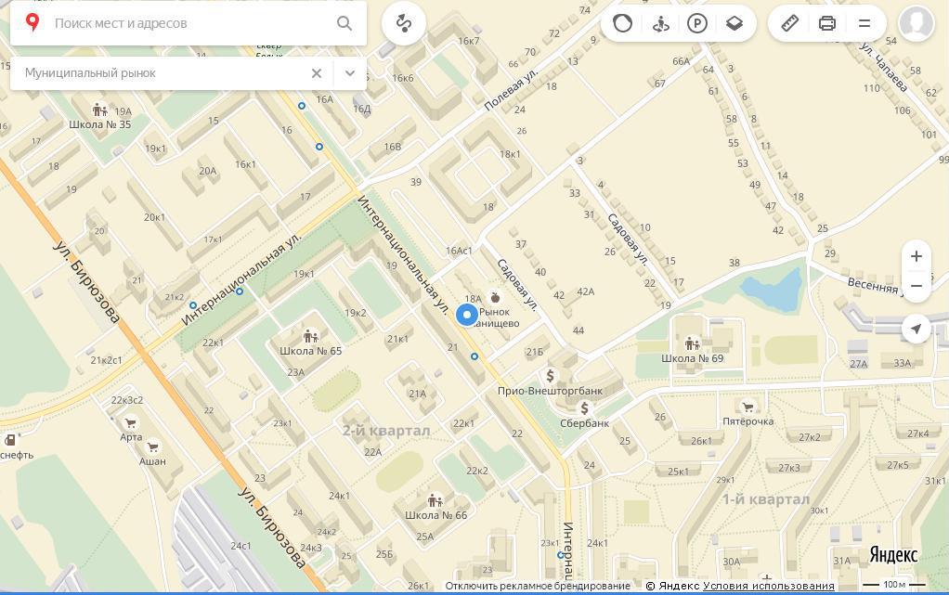
Task: Click the Условия использования link
Action: pos(768,586)
